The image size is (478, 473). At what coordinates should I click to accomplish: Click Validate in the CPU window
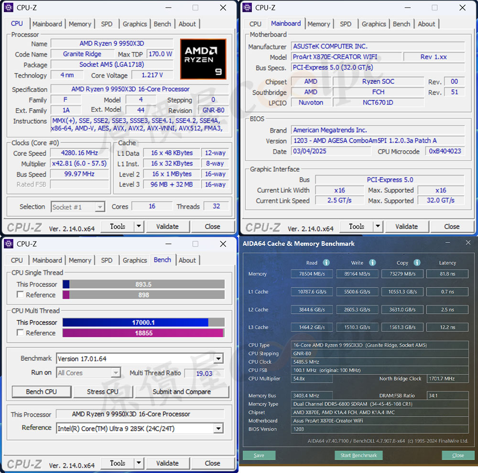point(167,226)
